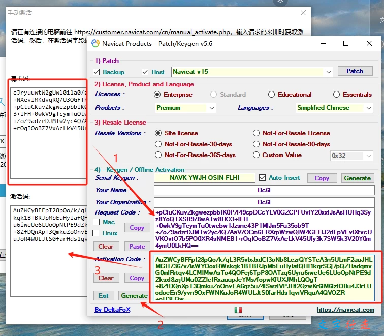Open the 0x32 custom value dropdown
Viewport: 384px width, 336px height.
(x=351, y=156)
